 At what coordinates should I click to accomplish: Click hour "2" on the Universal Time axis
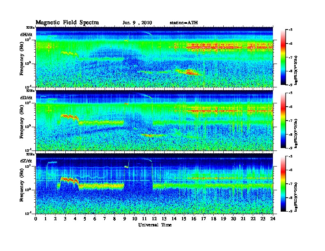[55, 219]
